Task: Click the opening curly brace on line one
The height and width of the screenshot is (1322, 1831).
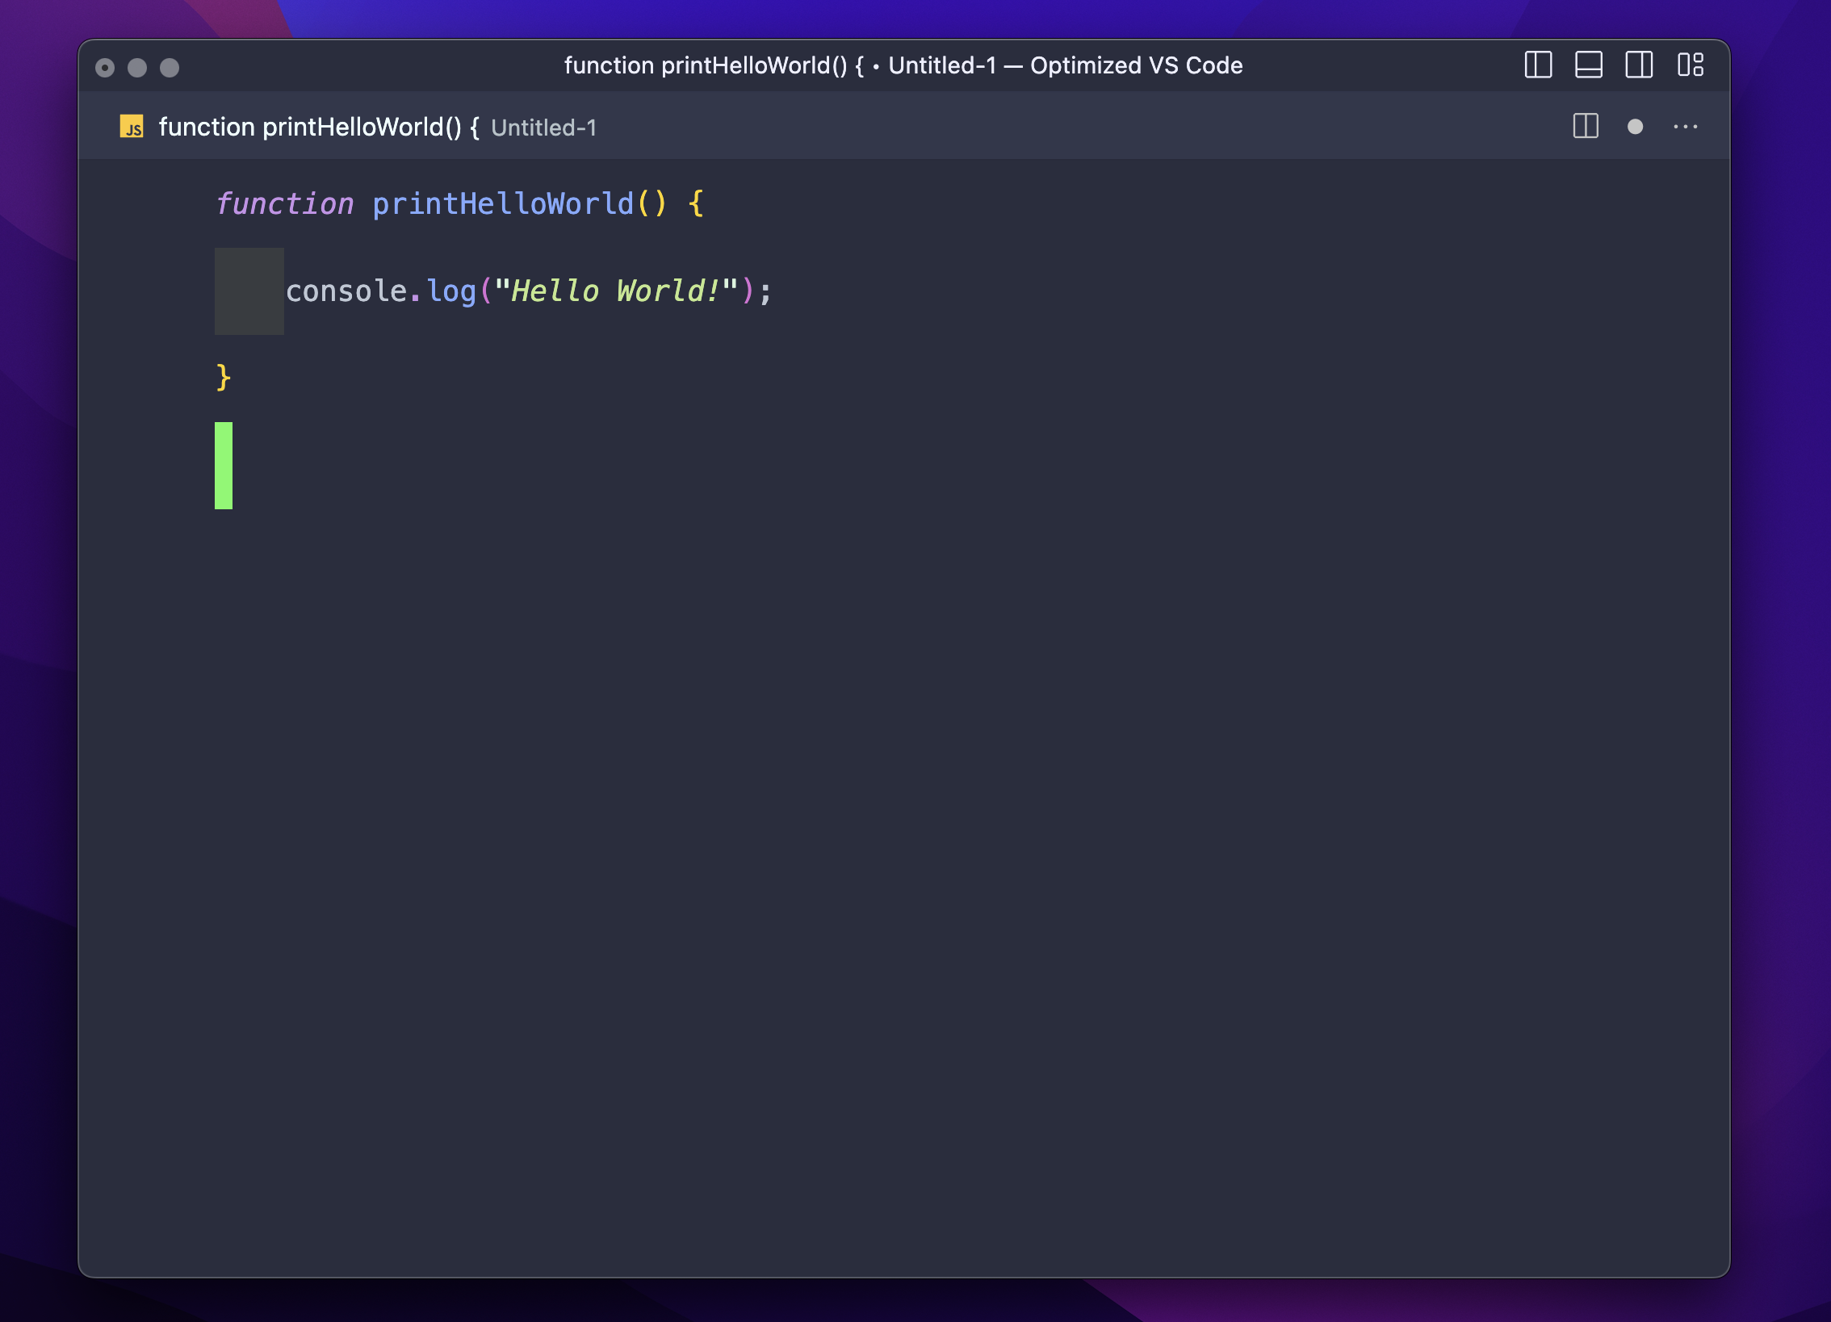Action: coord(696,203)
